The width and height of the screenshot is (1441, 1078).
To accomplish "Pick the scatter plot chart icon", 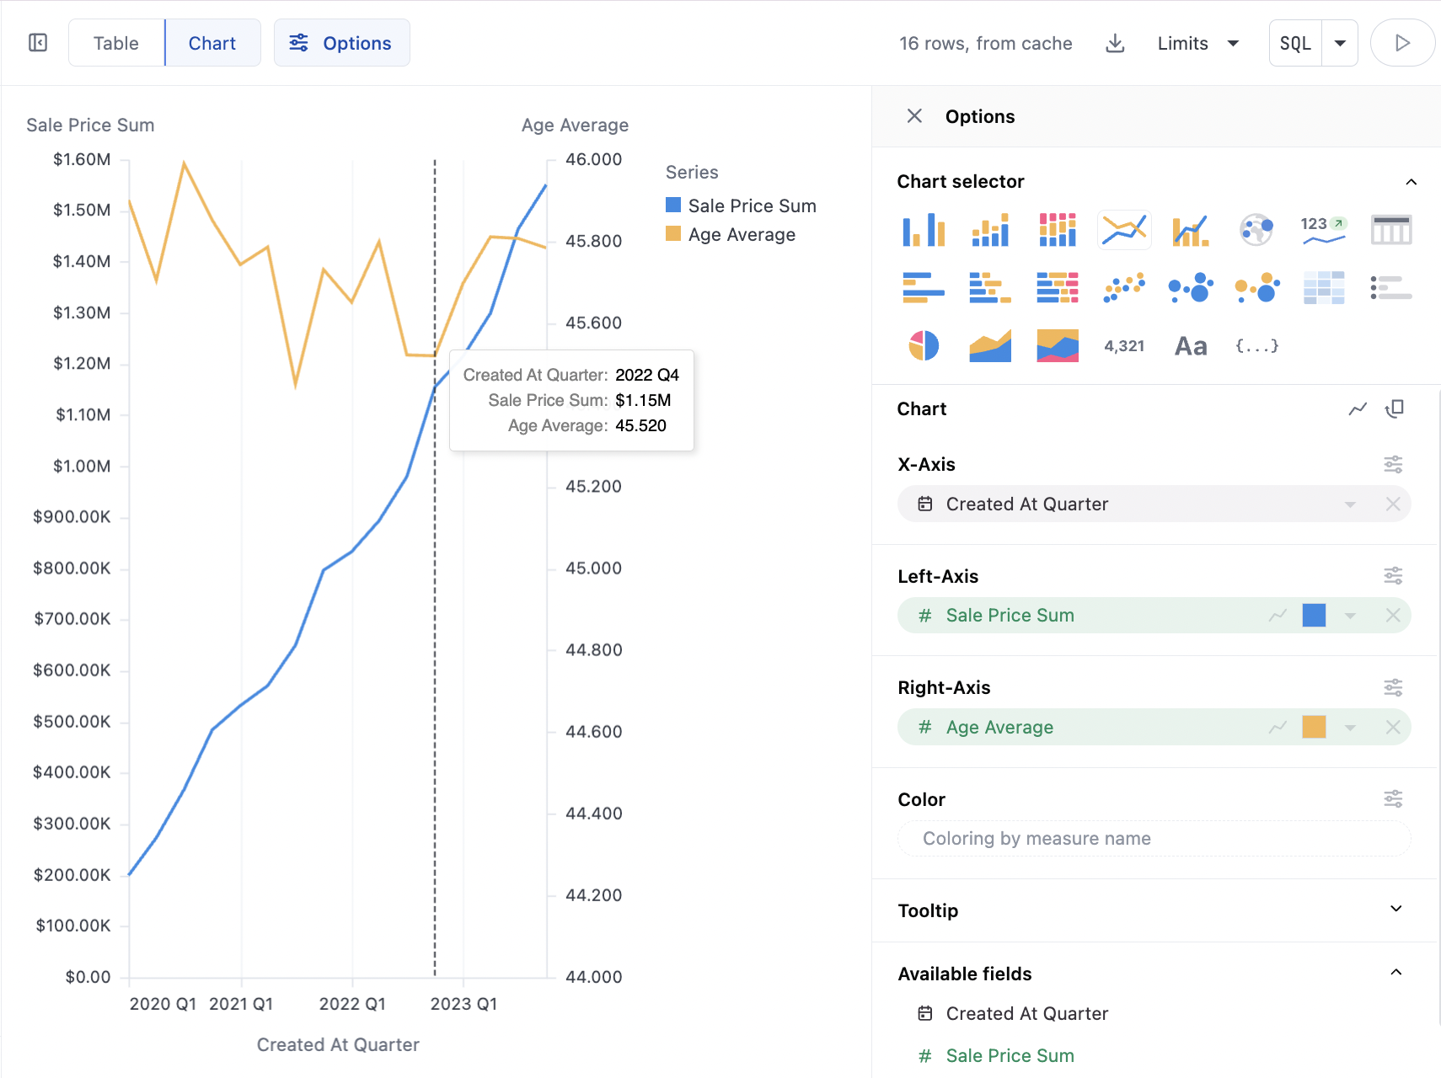I will click(1124, 287).
